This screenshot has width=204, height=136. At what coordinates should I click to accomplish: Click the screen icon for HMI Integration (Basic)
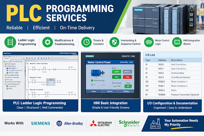coord(177,42)
